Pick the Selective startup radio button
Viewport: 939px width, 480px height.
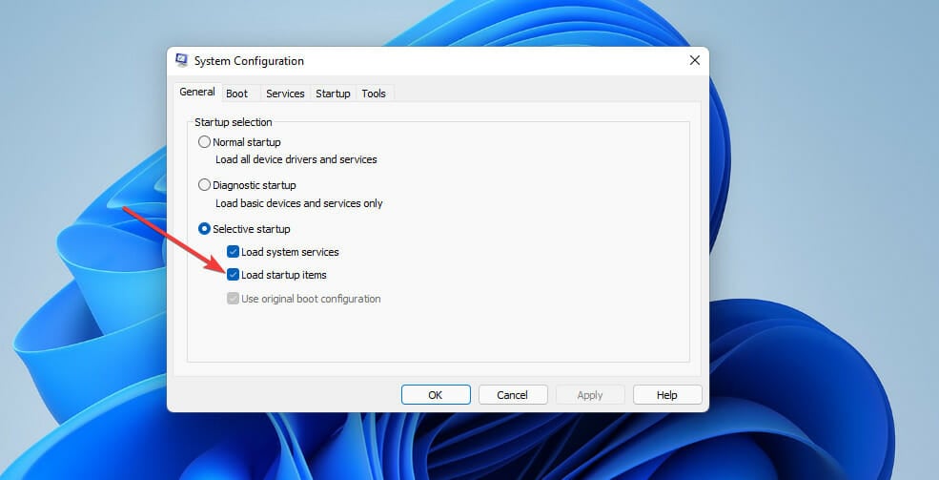click(x=204, y=229)
